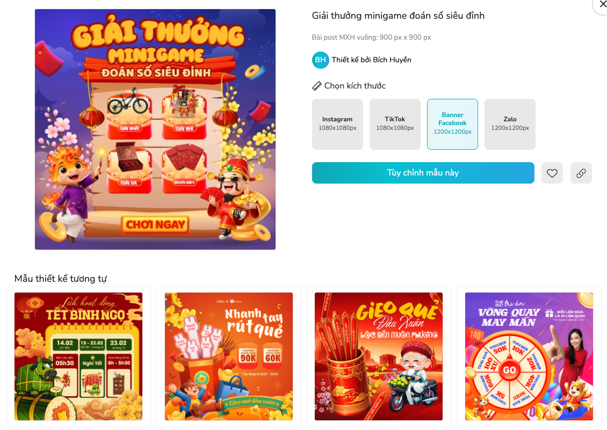Click the main Giải thưởng minigame preview image
Screen dimensions: 607x430
155,129
